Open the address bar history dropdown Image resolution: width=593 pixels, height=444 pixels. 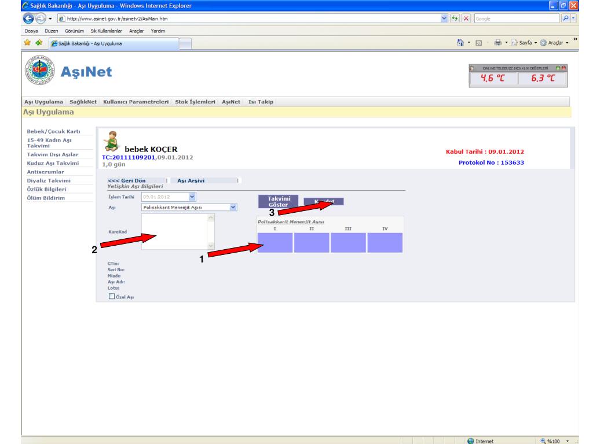coord(444,18)
